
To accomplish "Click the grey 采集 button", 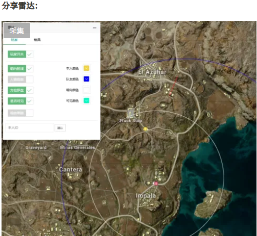I will pyautogui.click(x=17, y=31).
